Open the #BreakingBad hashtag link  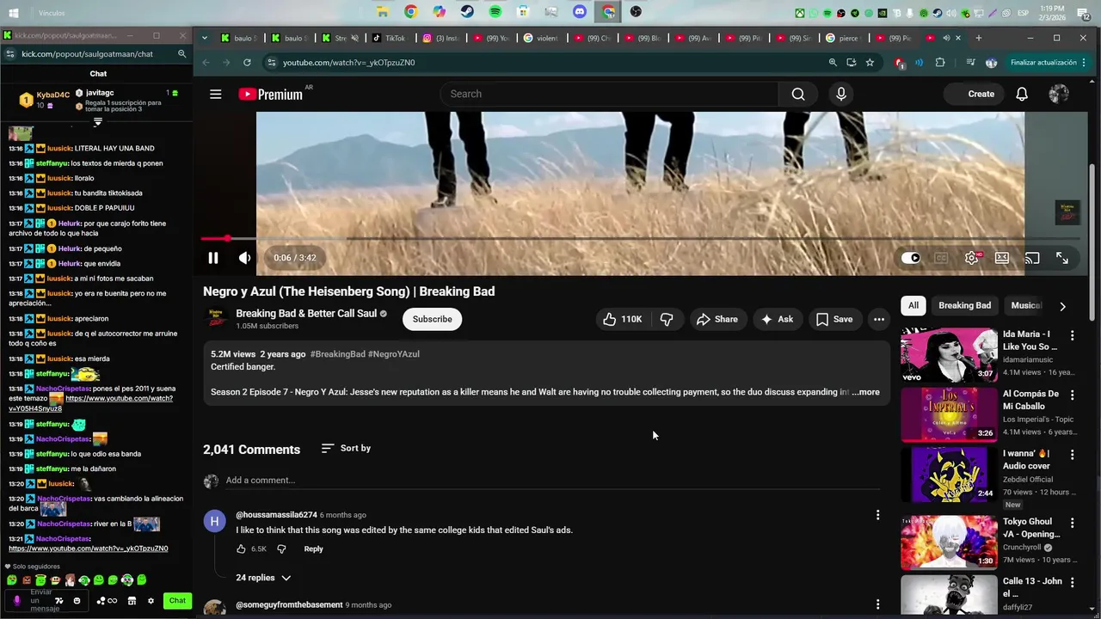pyautogui.click(x=337, y=354)
